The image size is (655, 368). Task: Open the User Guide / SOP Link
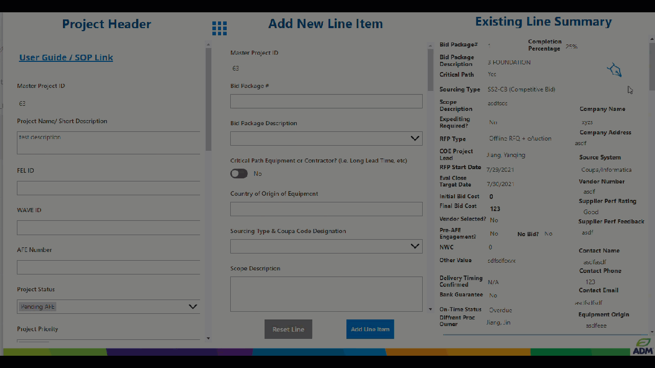click(x=65, y=57)
